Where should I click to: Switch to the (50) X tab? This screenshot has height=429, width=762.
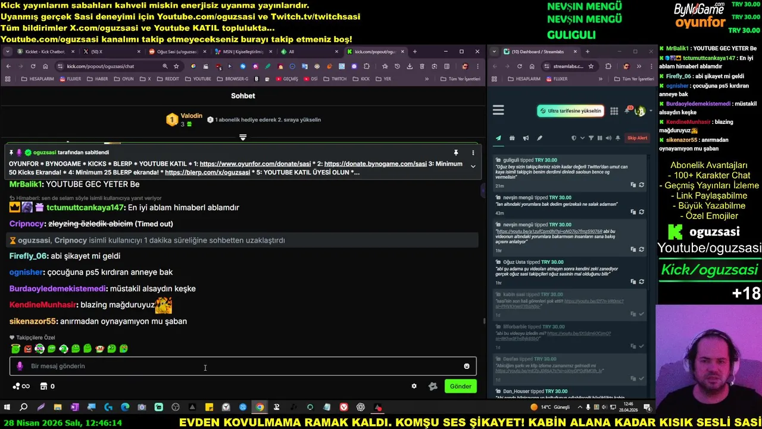110,52
